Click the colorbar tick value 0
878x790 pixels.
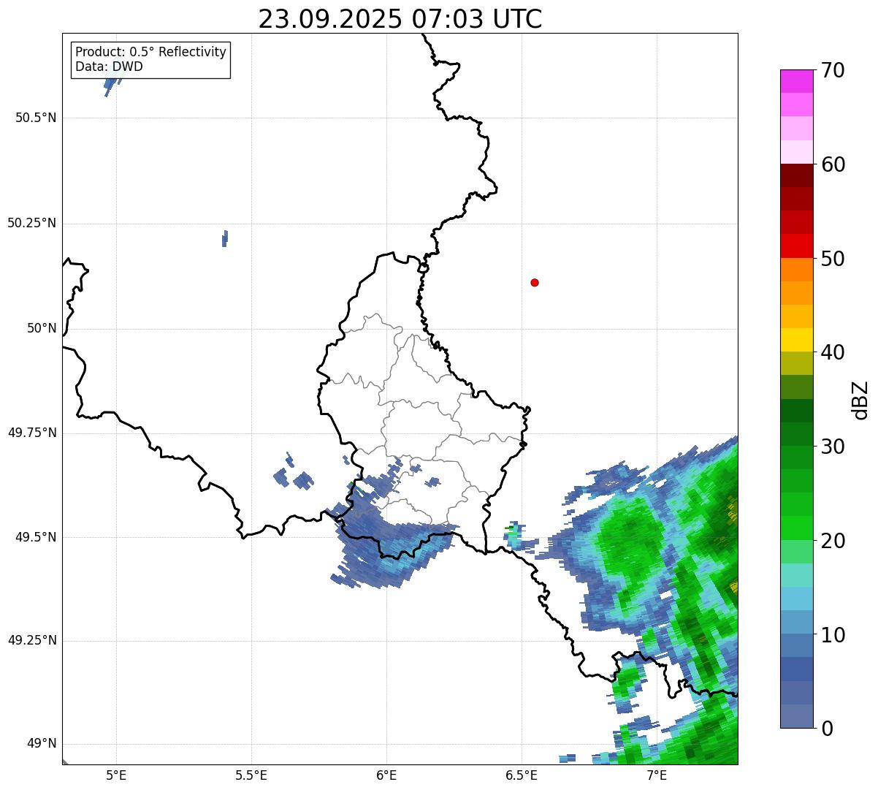(827, 729)
